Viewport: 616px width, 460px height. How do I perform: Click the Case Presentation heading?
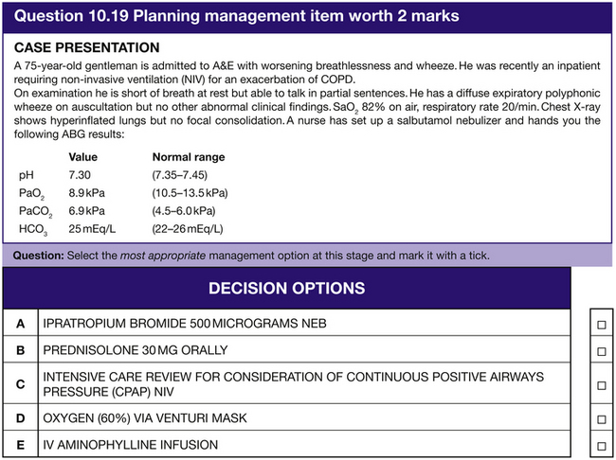87,48
